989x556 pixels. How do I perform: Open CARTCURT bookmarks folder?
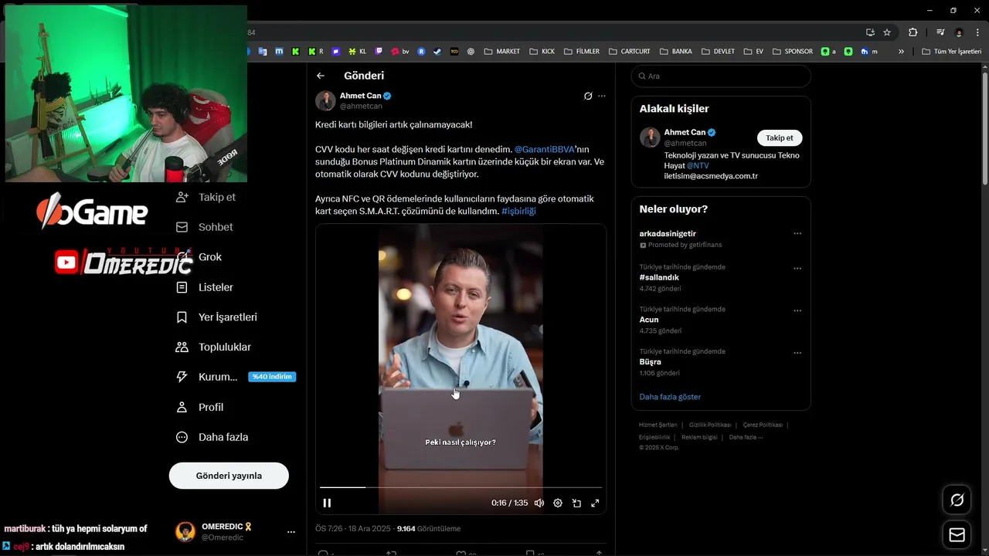point(629,52)
